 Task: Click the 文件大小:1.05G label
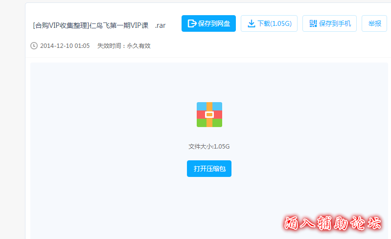tap(209, 146)
